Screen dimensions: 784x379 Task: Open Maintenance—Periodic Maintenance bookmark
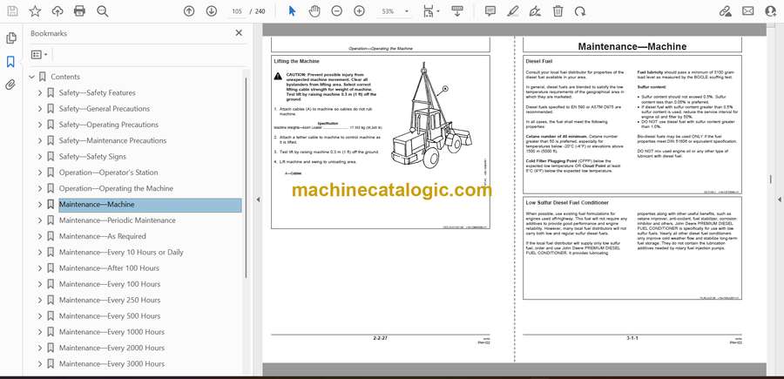click(x=117, y=220)
